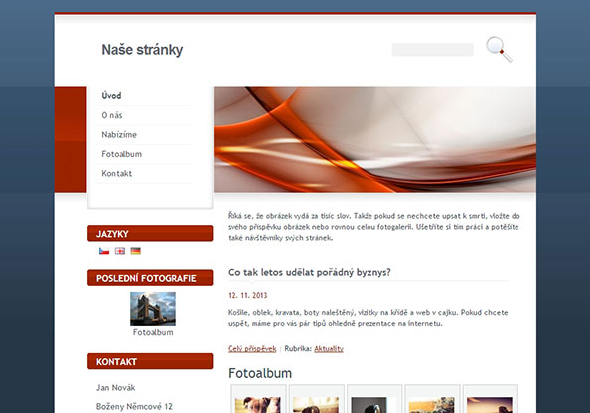The width and height of the screenshot is (590, 413).
Task: Switch language using the Czech flag
Action: (104, 251)
